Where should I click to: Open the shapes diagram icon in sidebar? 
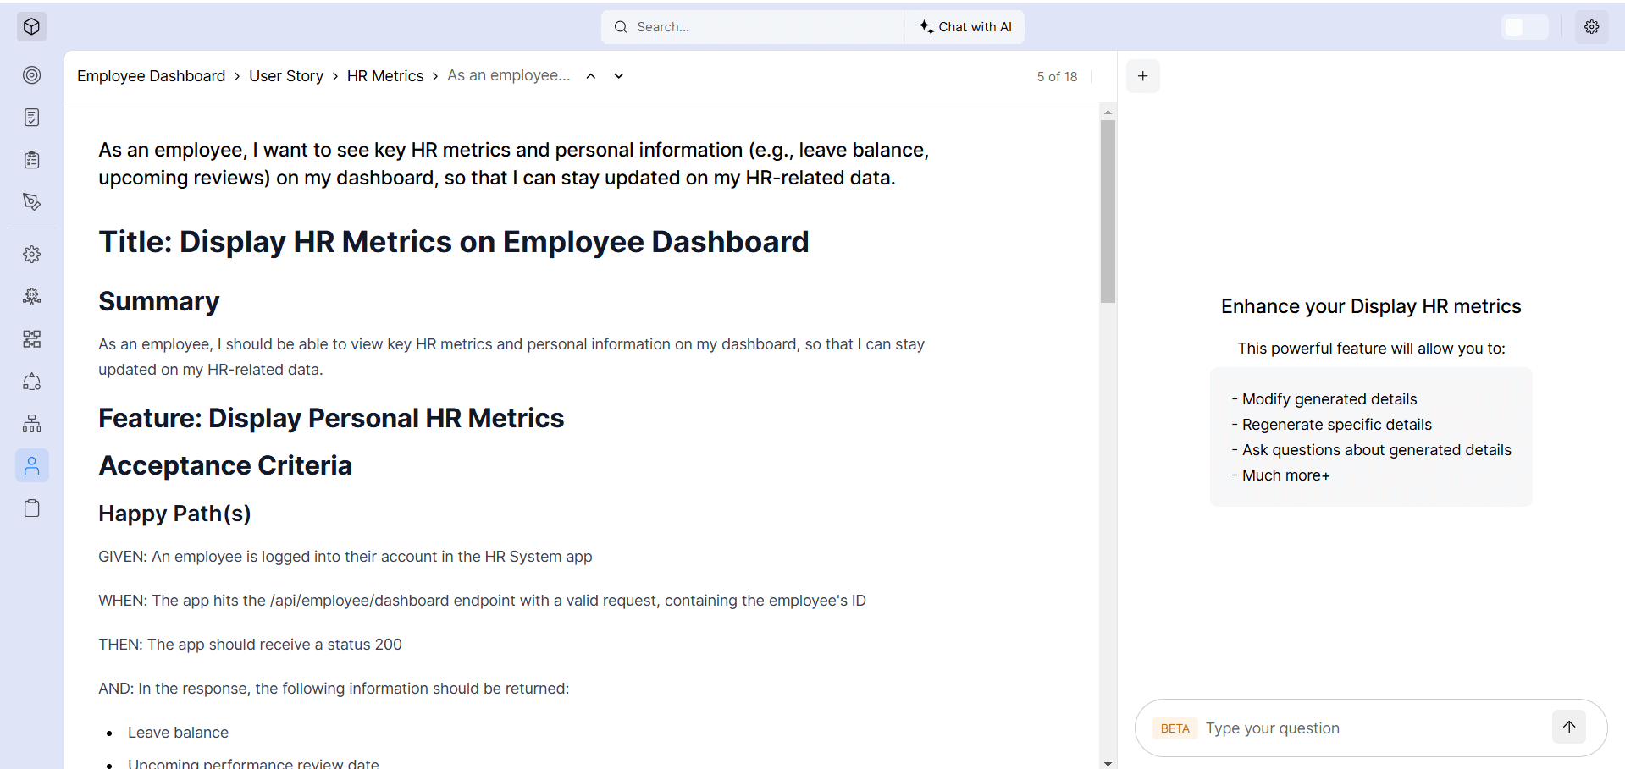click(x=31, y=382)
